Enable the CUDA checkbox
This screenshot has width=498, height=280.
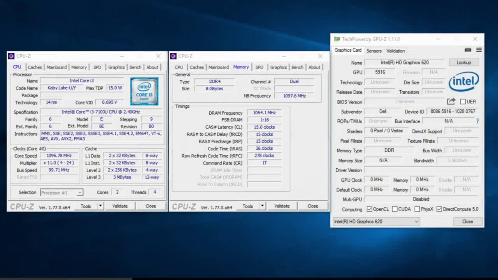395,209
